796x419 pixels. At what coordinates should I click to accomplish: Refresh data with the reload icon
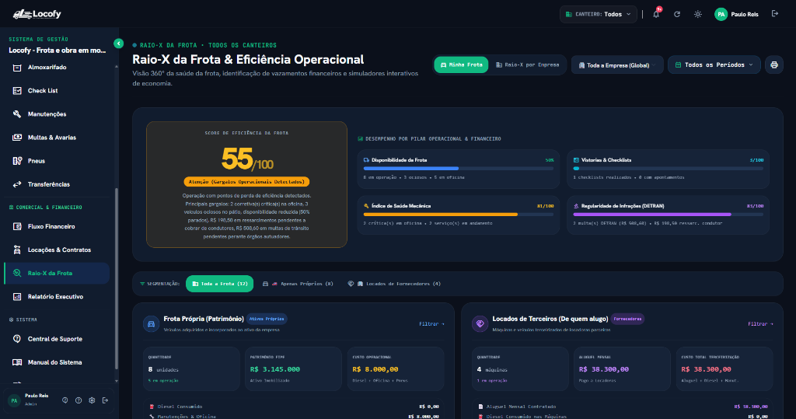pos(677,14)
